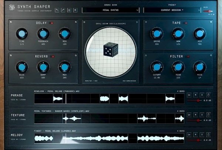Click the Reverb Size value "65%"
This screenshot has width=222, height=150.
22,78
